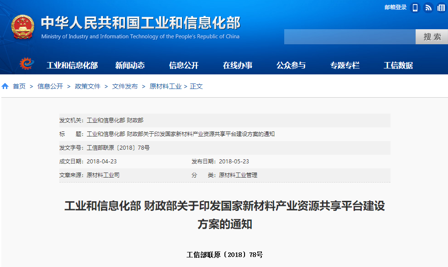Open the 工业和信息化部 nav menu

point(72,65)
